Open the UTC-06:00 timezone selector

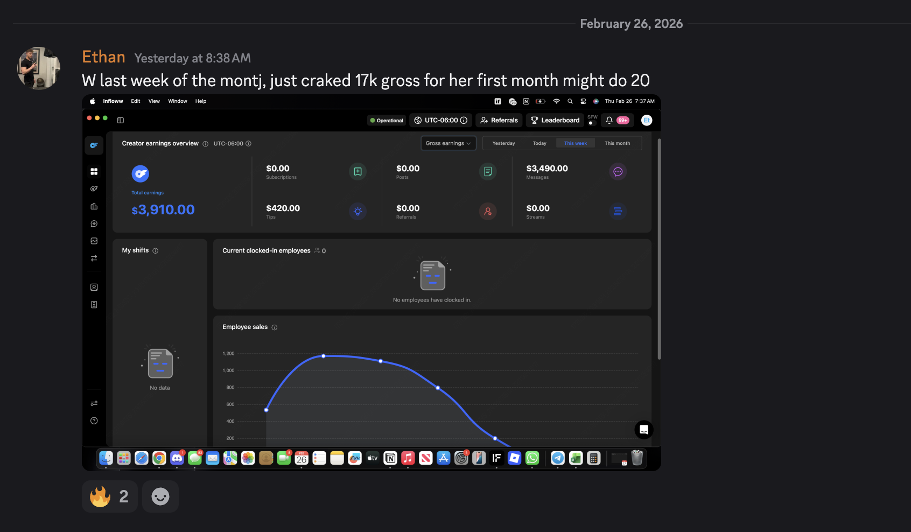(440, 121)
